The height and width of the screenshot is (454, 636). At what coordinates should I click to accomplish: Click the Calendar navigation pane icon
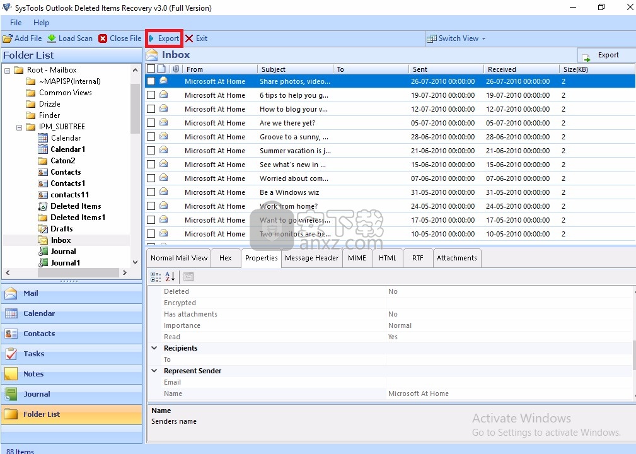(11, 313)
